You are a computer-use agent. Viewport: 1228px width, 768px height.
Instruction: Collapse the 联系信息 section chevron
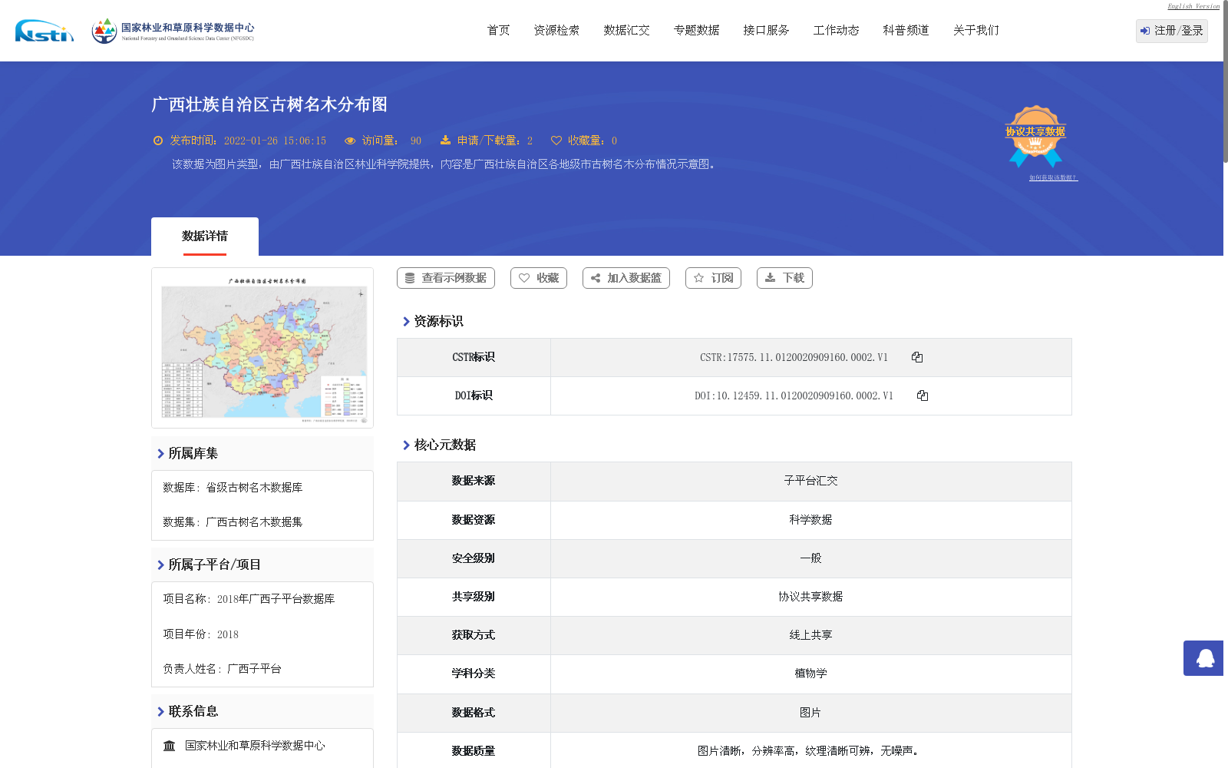[x=160, y=712]
